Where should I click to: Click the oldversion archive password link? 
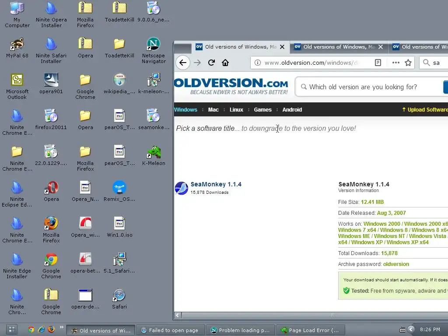coord(396,264)
